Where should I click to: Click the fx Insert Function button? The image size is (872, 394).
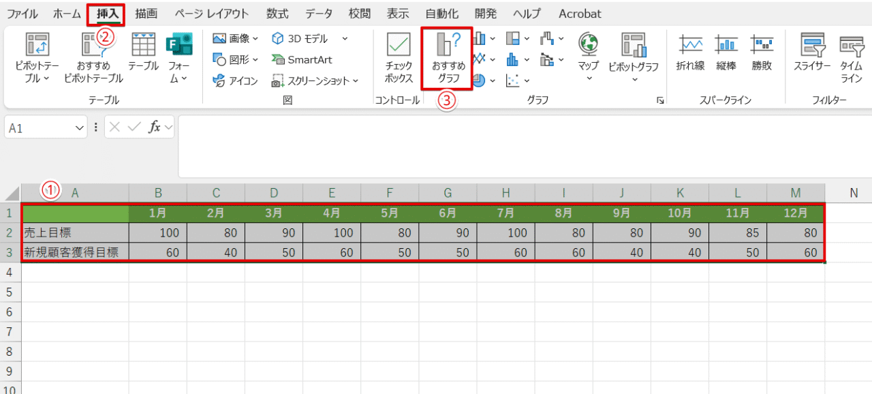[x=155, y=127]
